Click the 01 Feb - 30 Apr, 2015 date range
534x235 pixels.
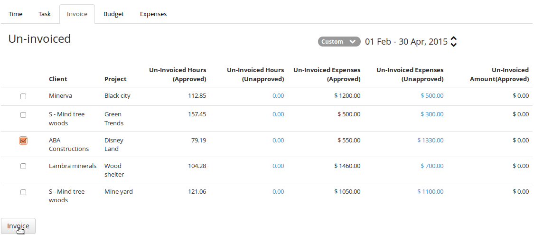[406, 42]
